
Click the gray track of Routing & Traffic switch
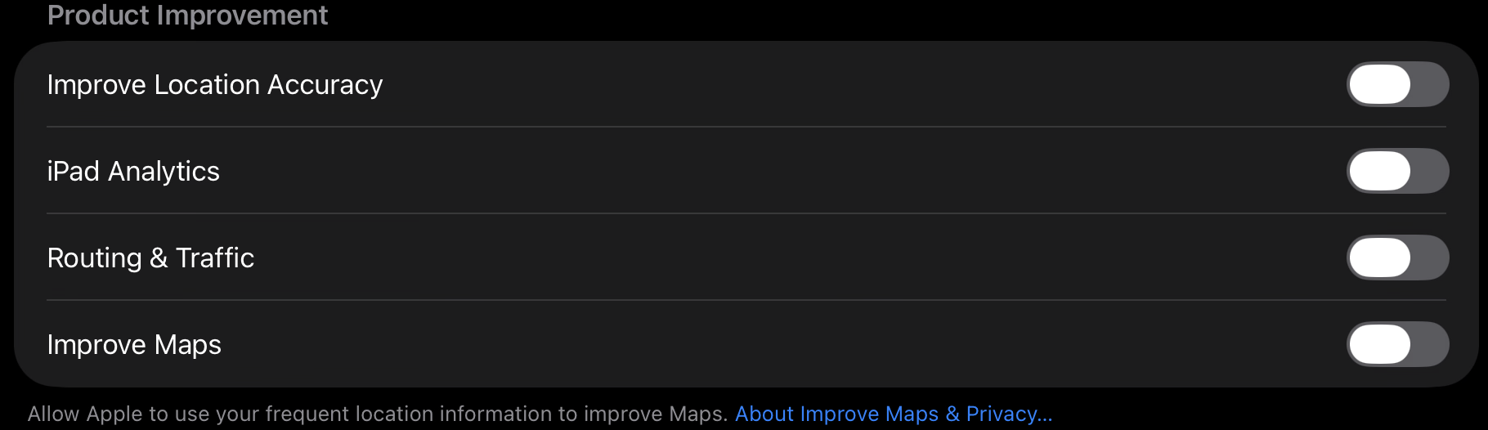[x=1431, y=258]
